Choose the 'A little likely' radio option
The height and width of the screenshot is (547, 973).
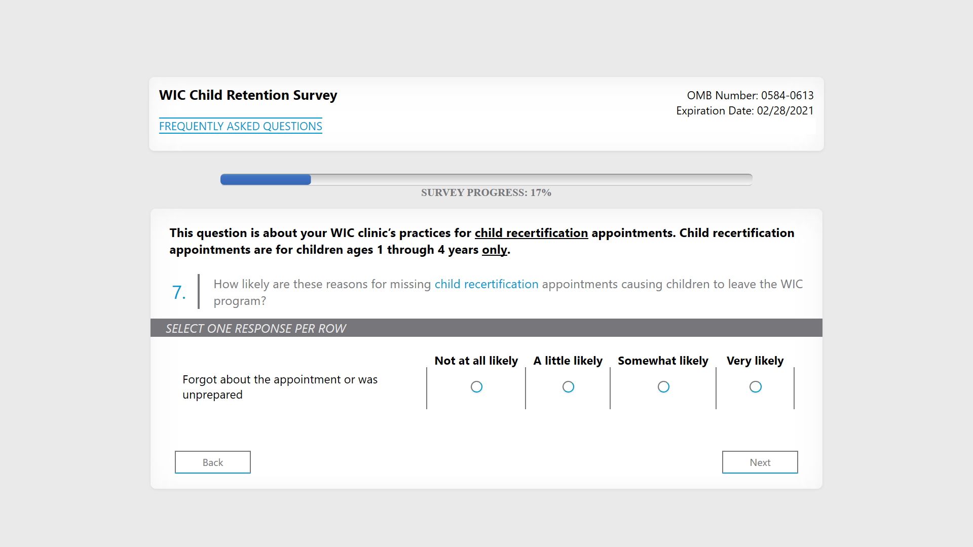coord(568,387)
